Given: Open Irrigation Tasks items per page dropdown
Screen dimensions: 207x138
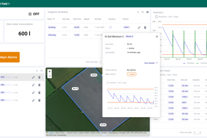Looking at the screenshot, I should [197, 132].
